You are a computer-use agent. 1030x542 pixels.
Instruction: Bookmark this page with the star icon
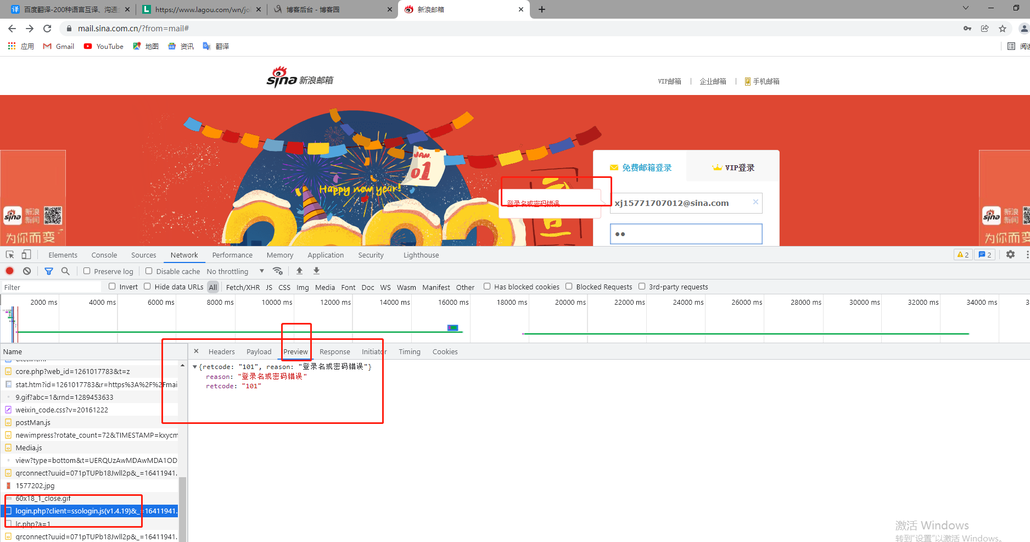pos(1003,29)
